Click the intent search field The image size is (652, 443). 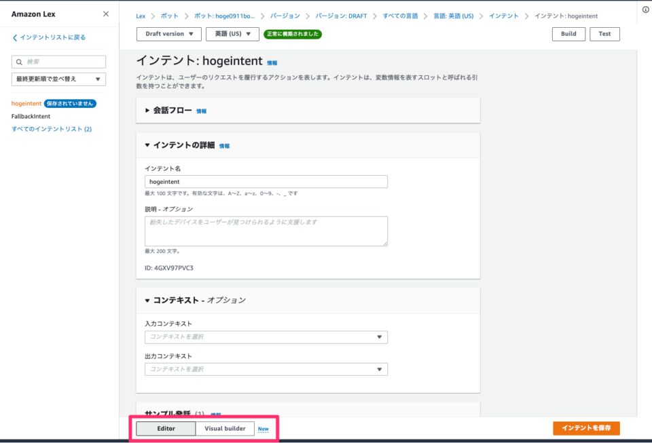pos(58,62)
